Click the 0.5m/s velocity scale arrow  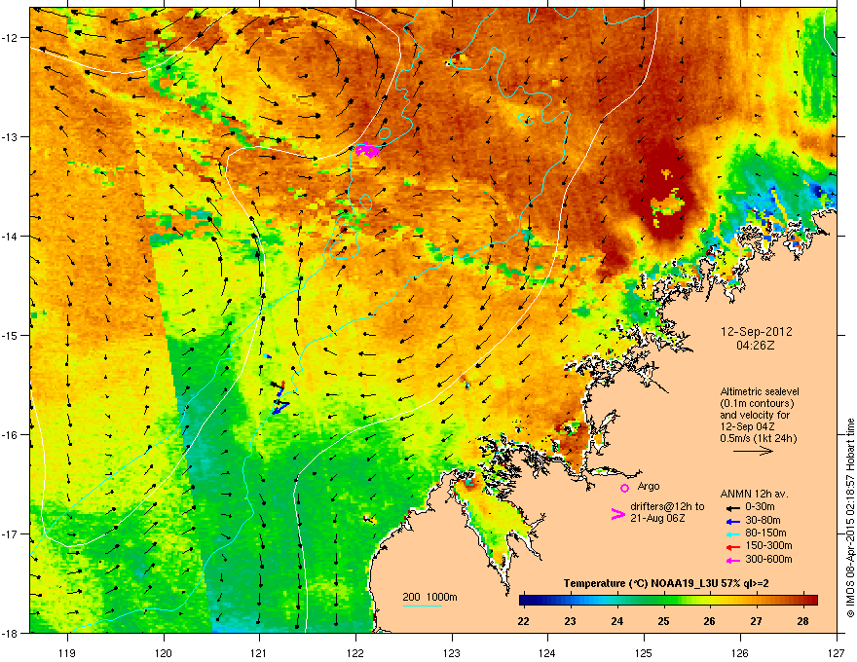coord(753,451)
